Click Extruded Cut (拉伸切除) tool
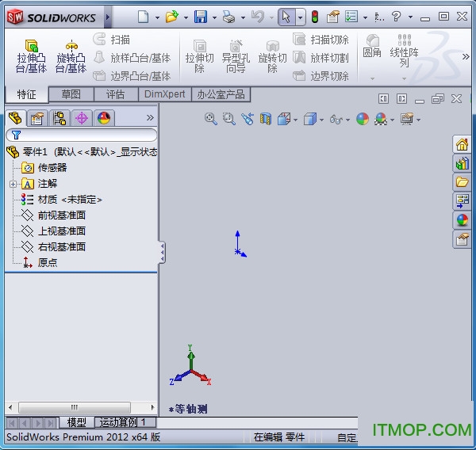This screenshot has width=476, height=450. (x=199, y=56)
